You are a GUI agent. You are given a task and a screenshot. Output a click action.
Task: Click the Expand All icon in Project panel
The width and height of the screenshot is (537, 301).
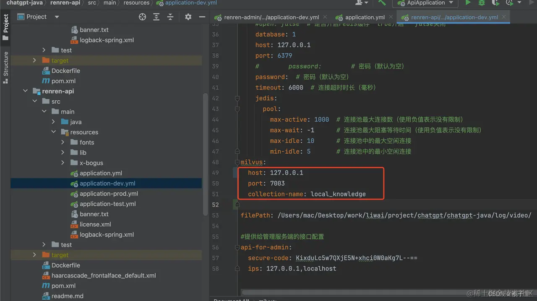pos(156,17)
